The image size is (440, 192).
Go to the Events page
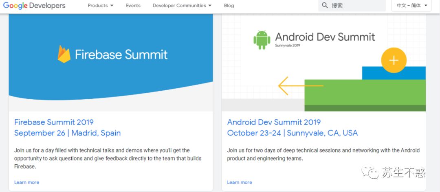[x=133, y=5]
